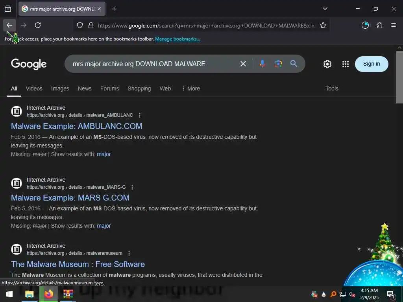Open options menu for malware_AMBULANC result
Screen dimensions: 403x302
pos(140,115)
